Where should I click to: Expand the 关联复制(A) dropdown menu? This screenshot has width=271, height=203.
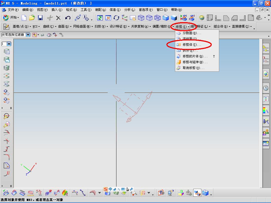(141, 26)
